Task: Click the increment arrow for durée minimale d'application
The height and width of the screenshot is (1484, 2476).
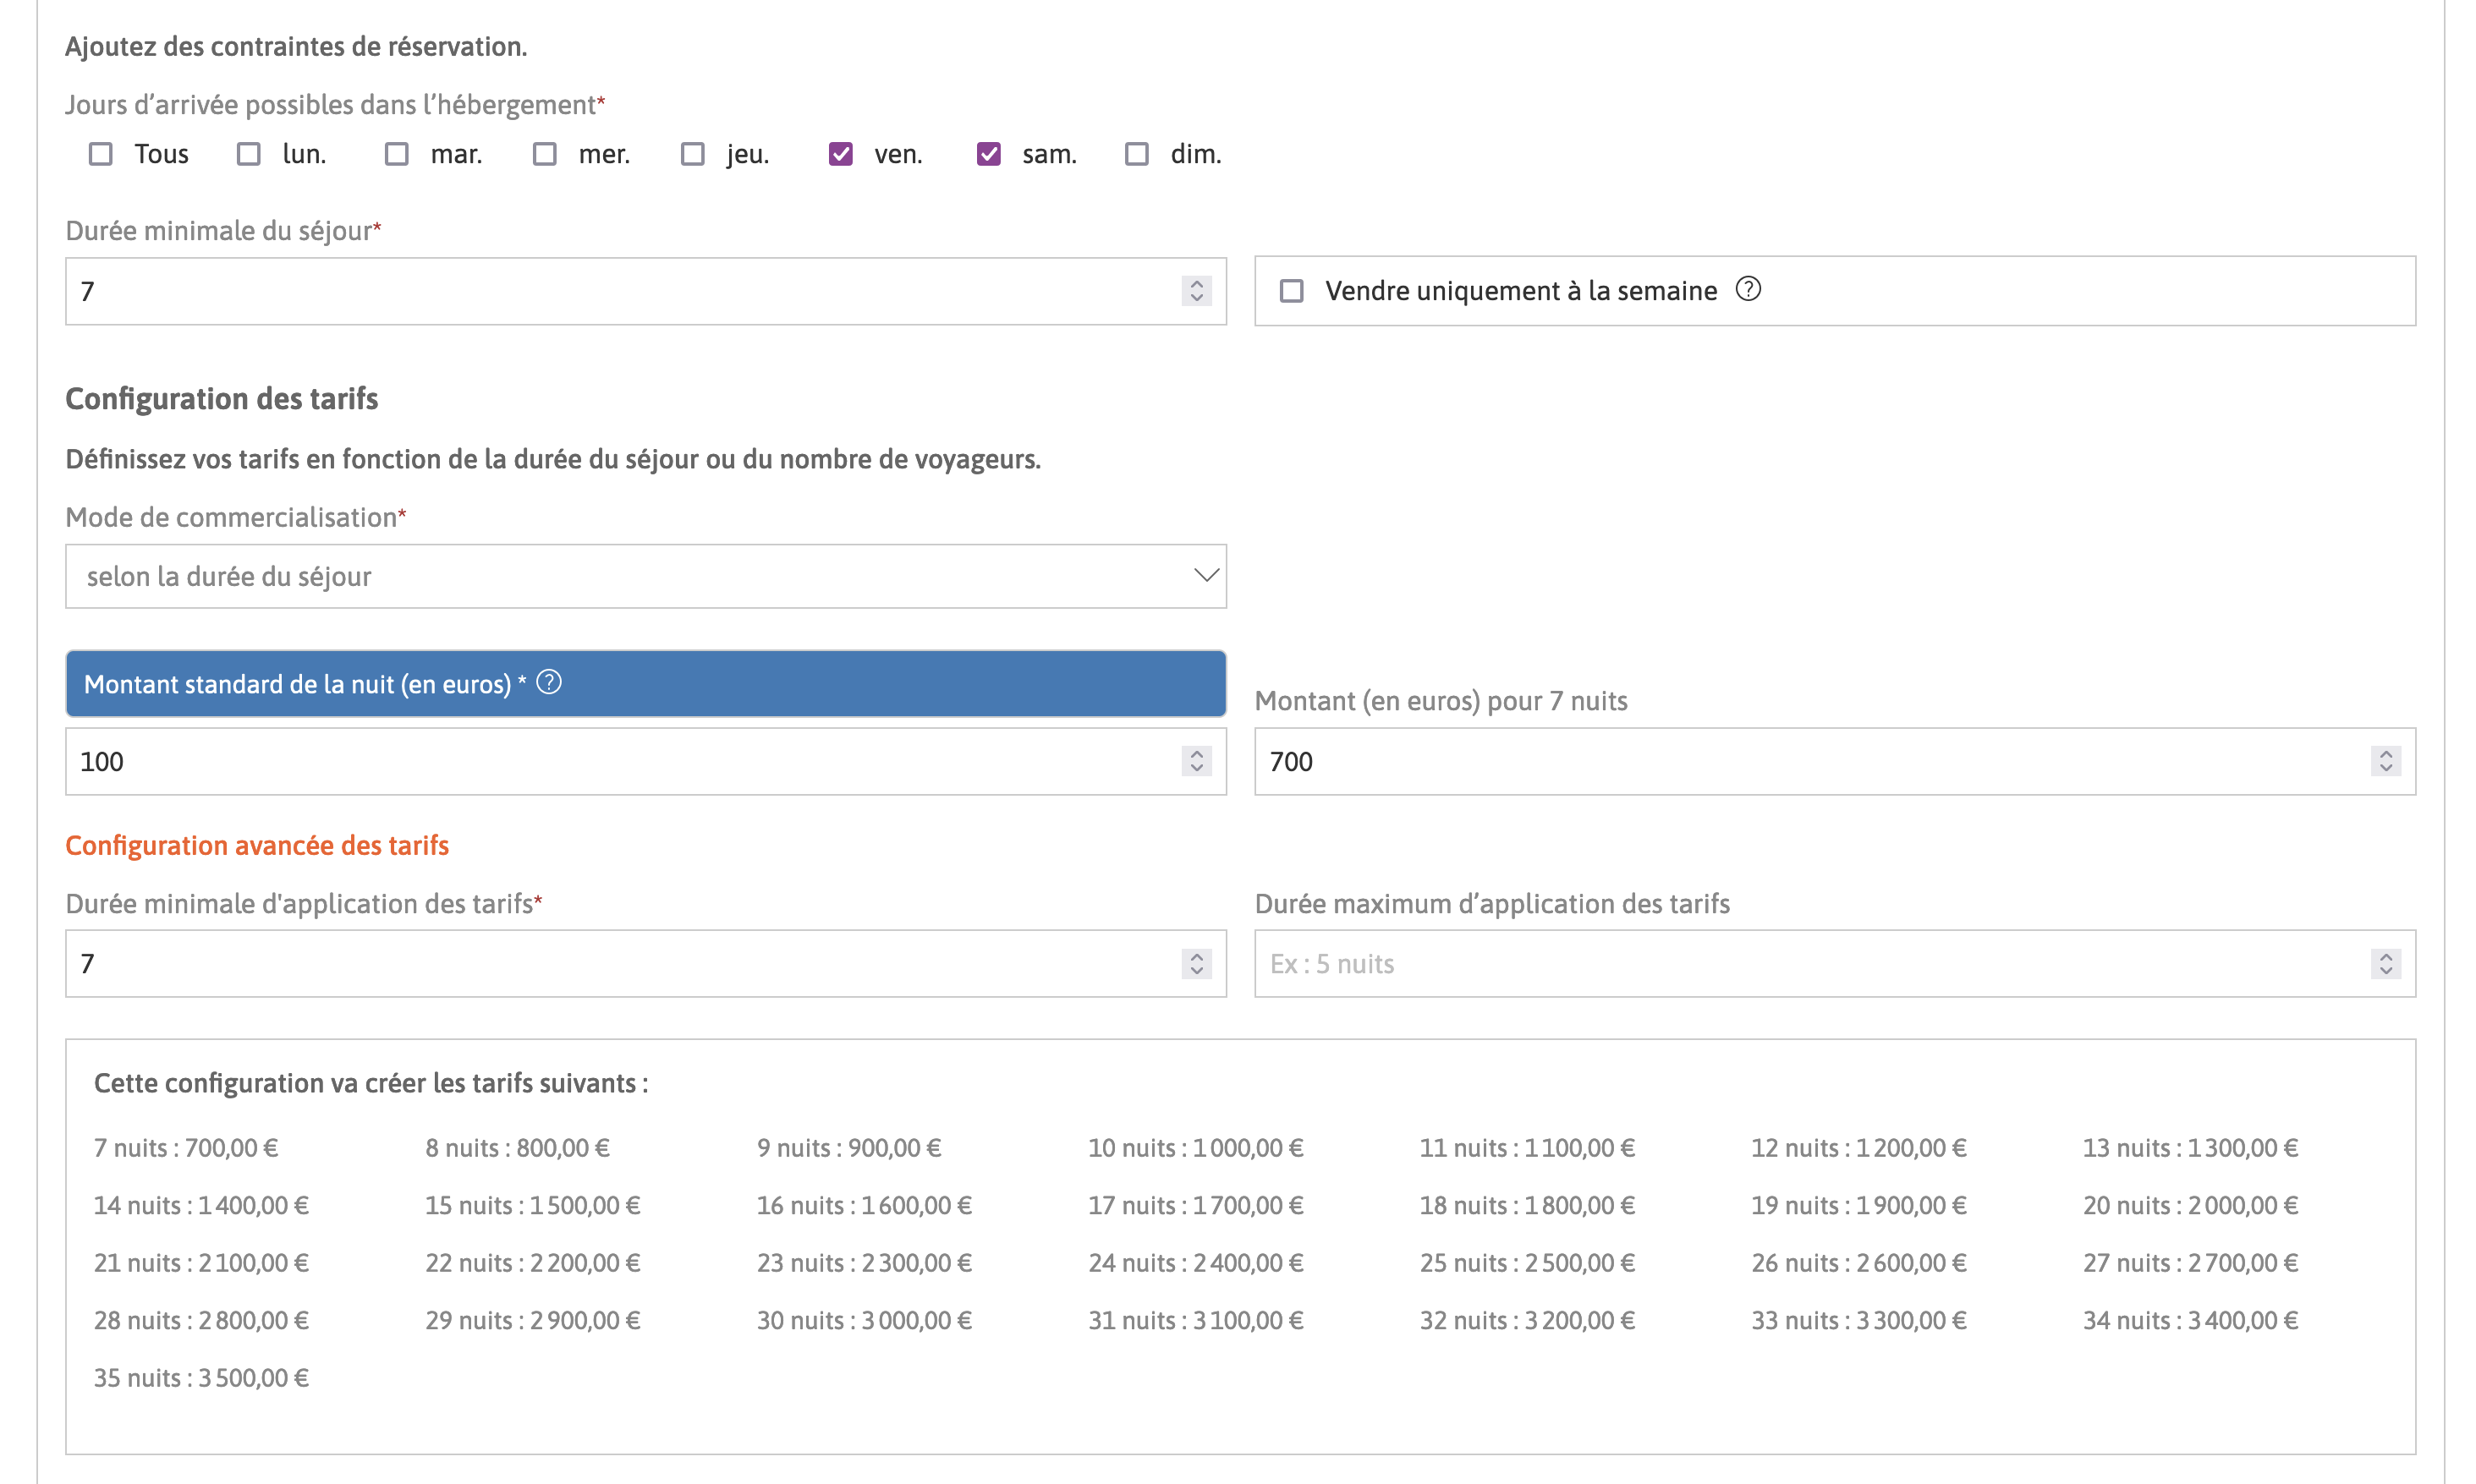Action: click(x=1196, y=957)
